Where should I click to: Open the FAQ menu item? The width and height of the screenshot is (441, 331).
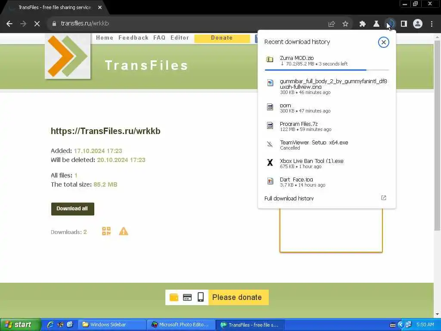pos(159,38)
